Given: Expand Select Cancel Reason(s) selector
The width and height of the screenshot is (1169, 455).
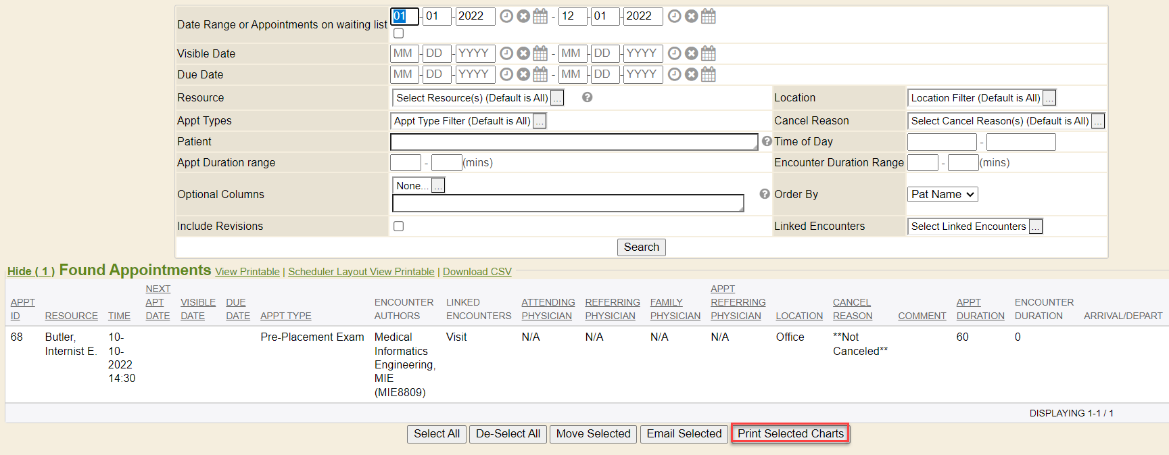Looking at the screenshot, I should 1098,122.
